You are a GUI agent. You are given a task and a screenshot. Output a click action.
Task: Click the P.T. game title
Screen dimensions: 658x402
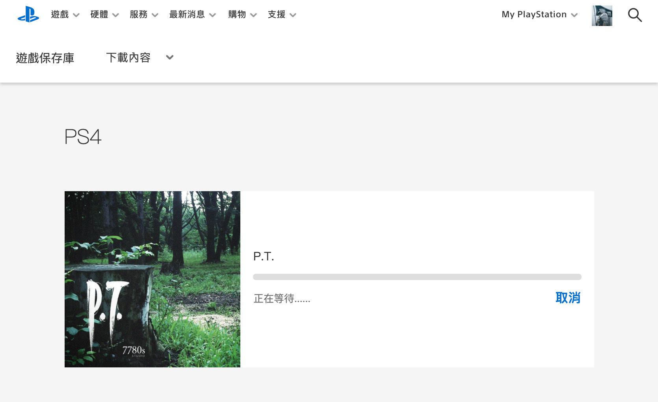click(264, 256)
